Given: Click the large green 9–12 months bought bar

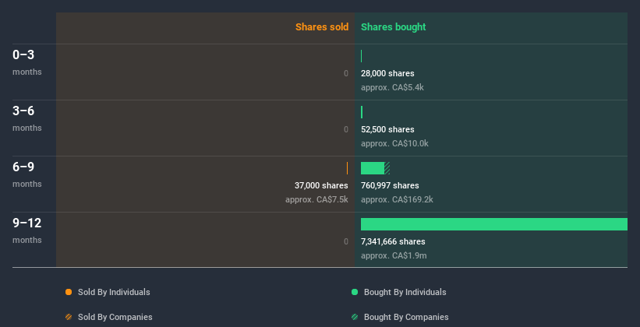Looking at the screenshot, I should coord(494,224).
